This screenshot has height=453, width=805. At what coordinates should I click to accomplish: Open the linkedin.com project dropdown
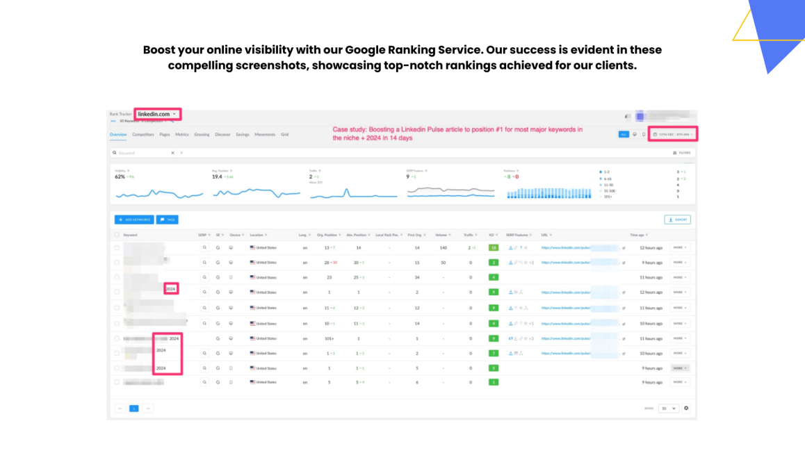click(x=157, y=114)
